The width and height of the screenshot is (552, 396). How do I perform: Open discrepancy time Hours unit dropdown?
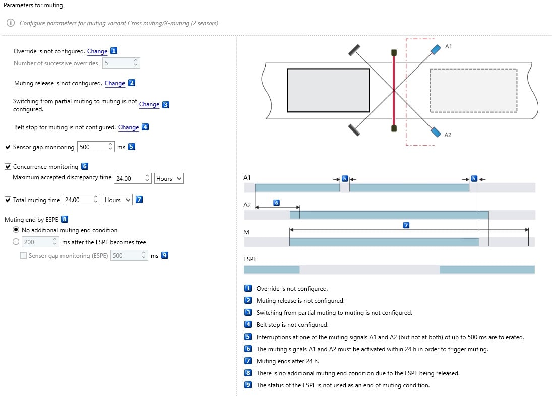(x=169, y=178)
